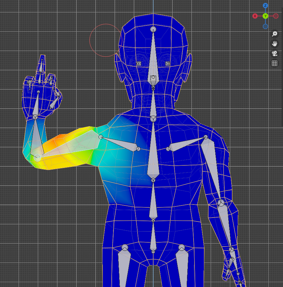
Task: Toggle orthographic/perspective grid icon
Action: coord(275,63)
